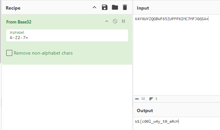Click the From Base32 operation title
Screen dimensions: 220x130
pyautogui.click(x=19, y=22)
